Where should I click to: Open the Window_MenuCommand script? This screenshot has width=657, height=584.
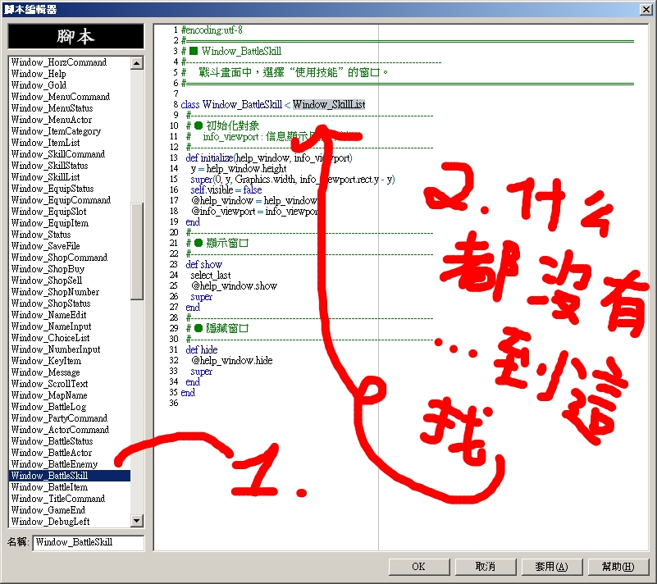[x=70, y=97]
